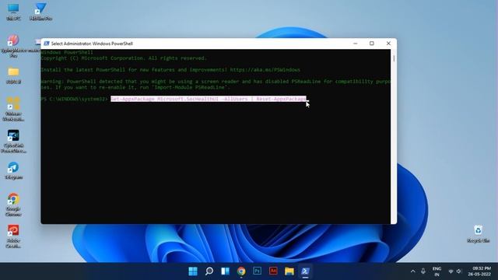Click the Copyright Microsoft Corporation line
Screen dimensions: 498x280
click(124, 58)
